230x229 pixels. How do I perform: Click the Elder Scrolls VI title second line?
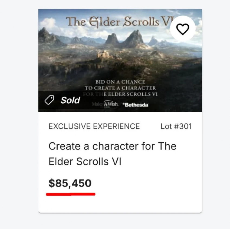[x=85, y=161]
